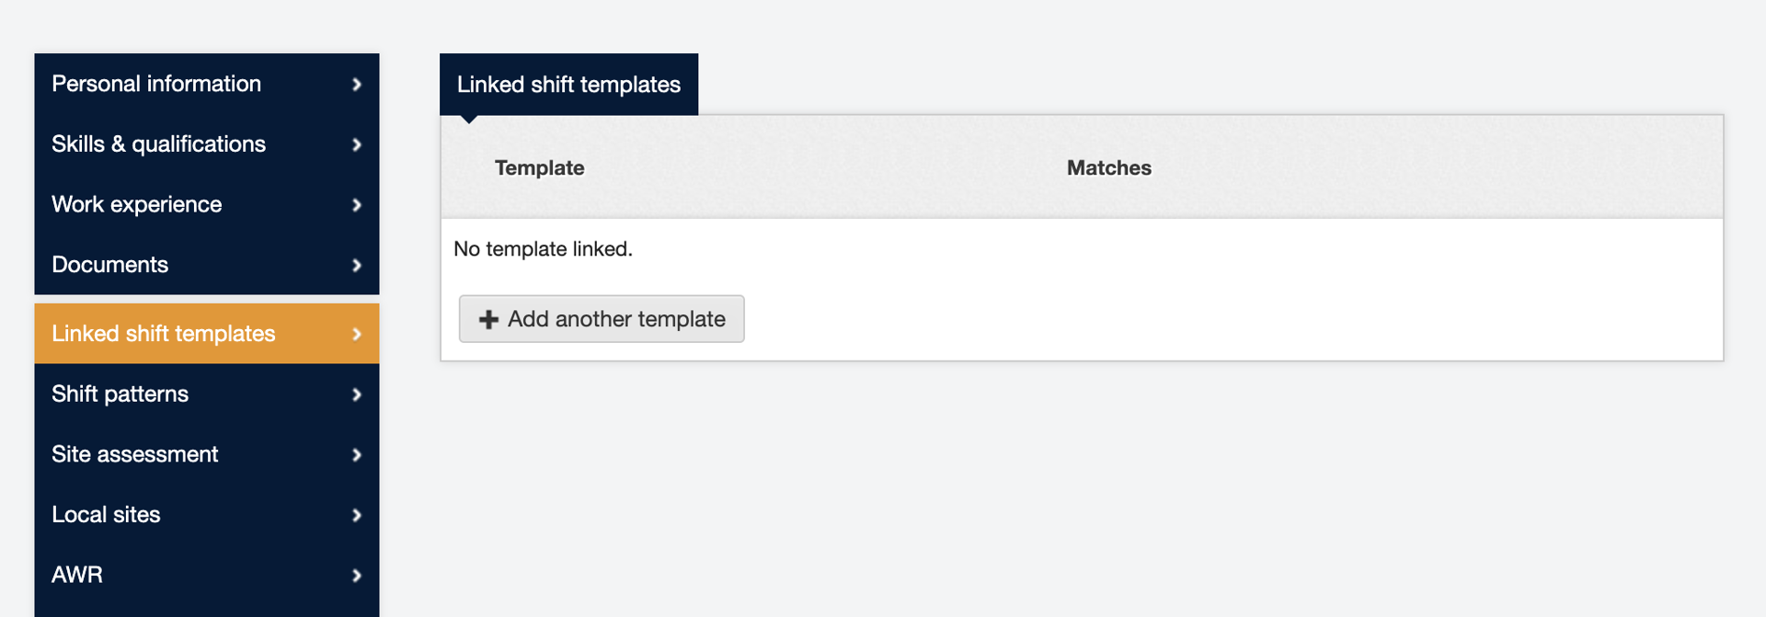This screenshot has height=617, width=1766.
Task: Go to Skills & qualifications
Action: pos(158,144)
